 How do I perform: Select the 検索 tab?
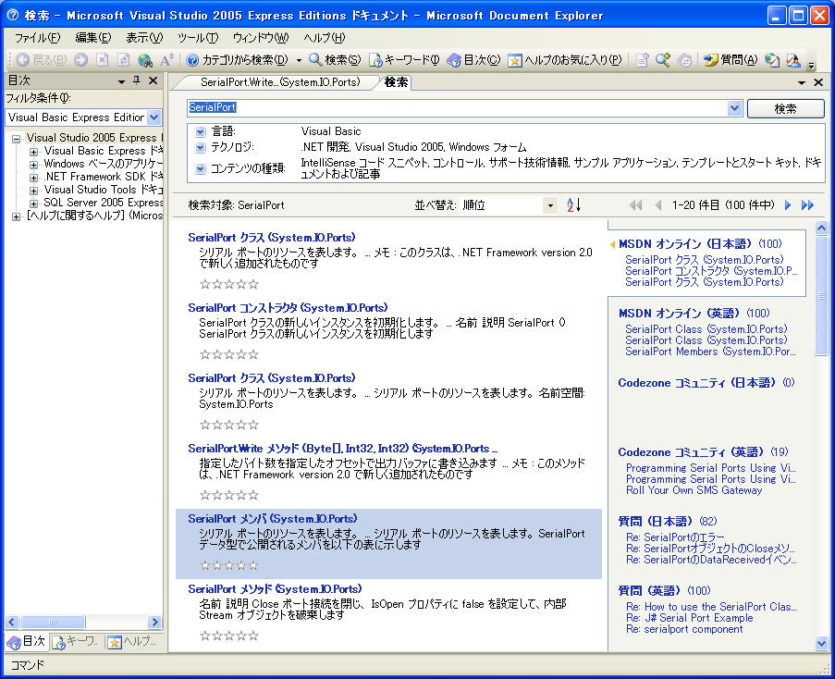click(x=396, y=82)
